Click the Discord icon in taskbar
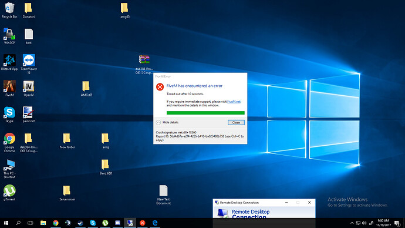The width and height of the screenshot is (405, 228). point(117,223)
